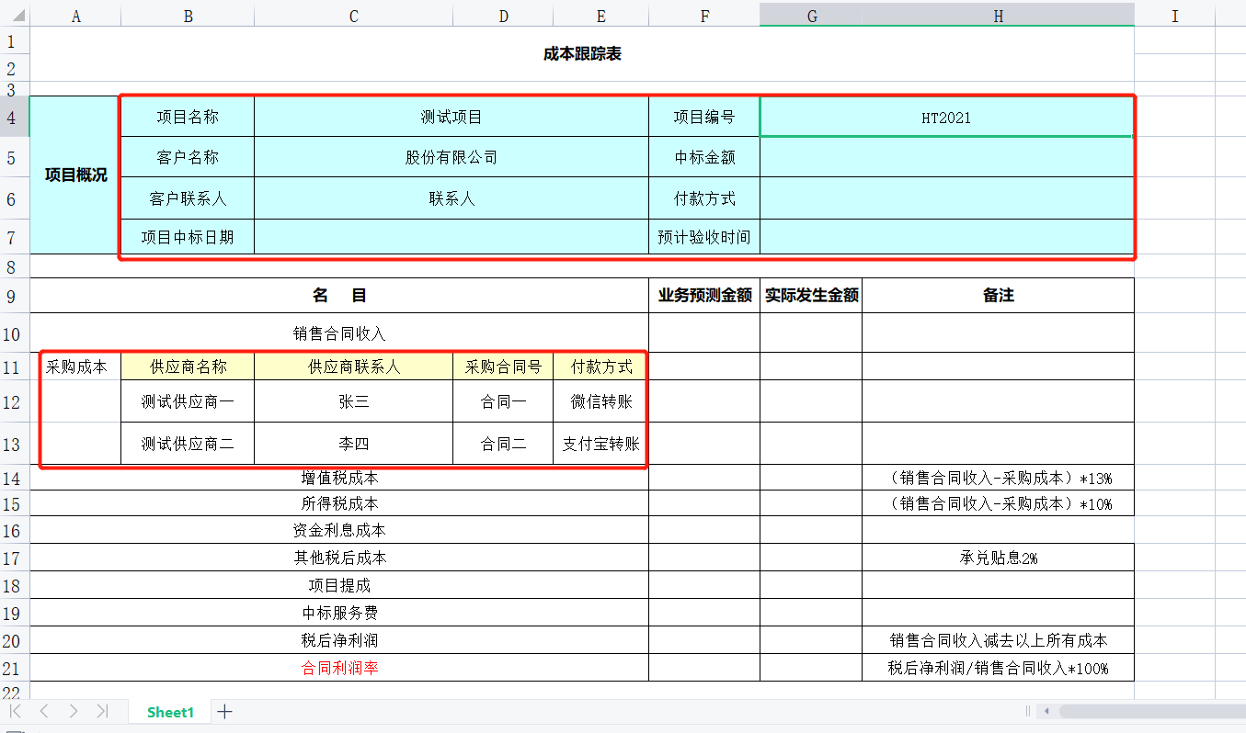Select column C header
The image size is (1246, 733).
(354, 16)
